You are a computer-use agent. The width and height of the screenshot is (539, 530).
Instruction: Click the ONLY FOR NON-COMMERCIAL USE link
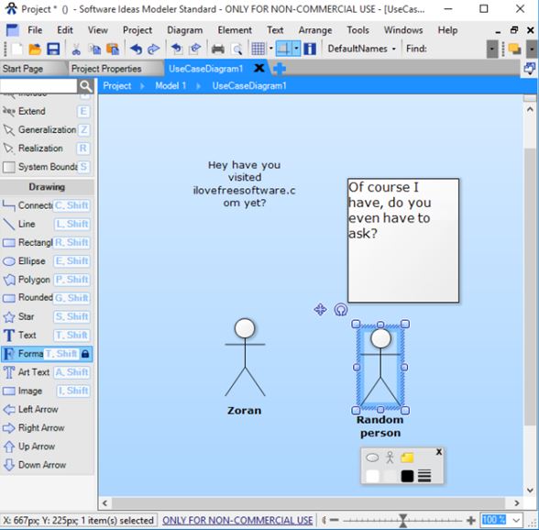(x=237, y=520)
